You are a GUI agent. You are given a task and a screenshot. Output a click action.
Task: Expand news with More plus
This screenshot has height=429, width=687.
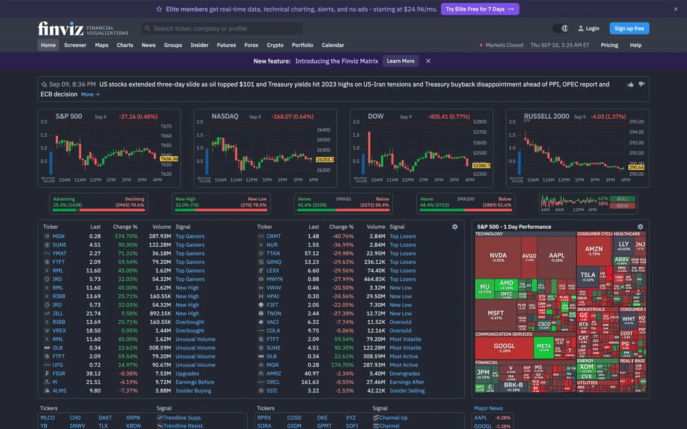pyautogui.click(x=91, y=94)
